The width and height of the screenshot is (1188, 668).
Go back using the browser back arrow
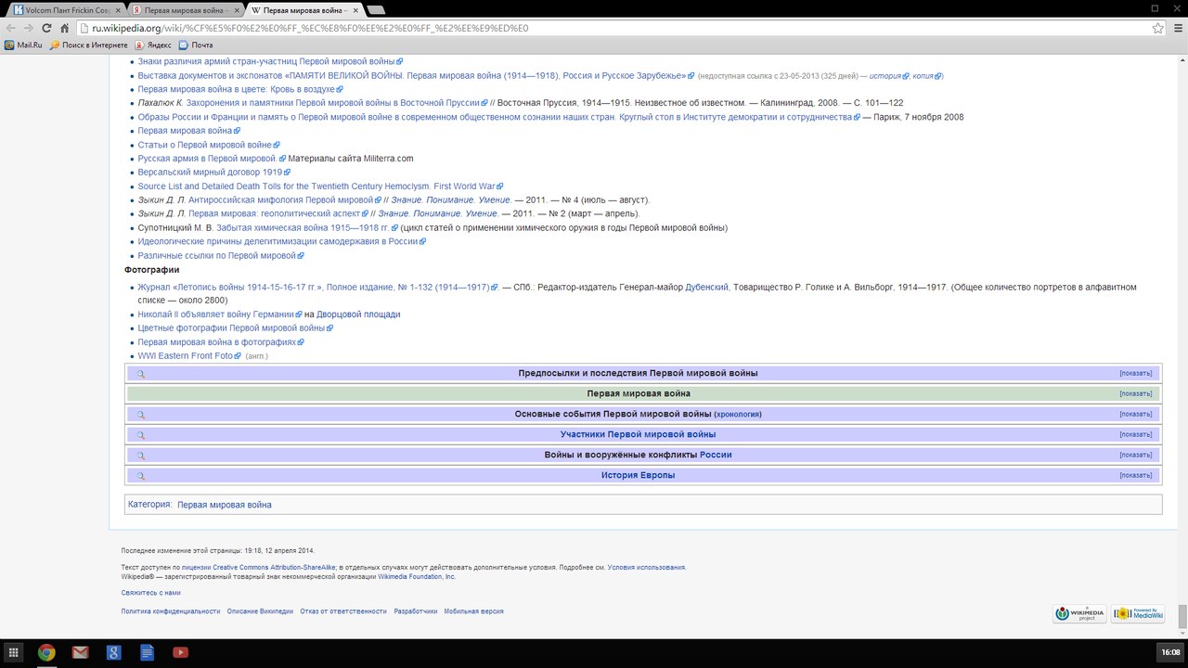[x=10, y=29]
